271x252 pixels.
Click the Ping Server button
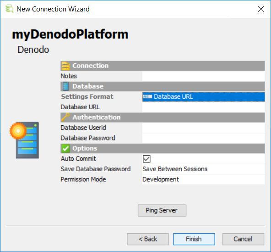click(162, 210)
